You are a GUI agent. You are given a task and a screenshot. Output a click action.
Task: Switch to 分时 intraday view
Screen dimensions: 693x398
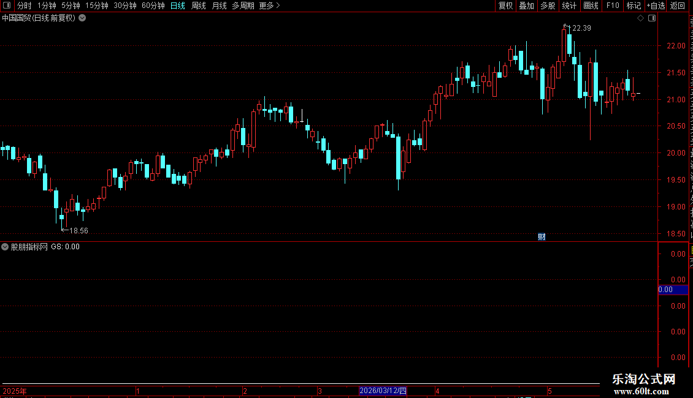coord(25,6)
